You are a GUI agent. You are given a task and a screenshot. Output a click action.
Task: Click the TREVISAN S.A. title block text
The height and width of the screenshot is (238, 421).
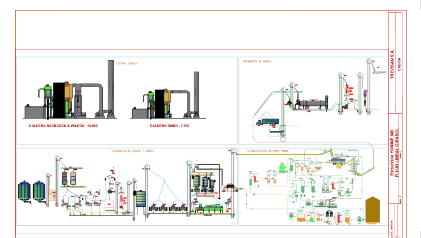pyautogui.click(x=392, y=64)
